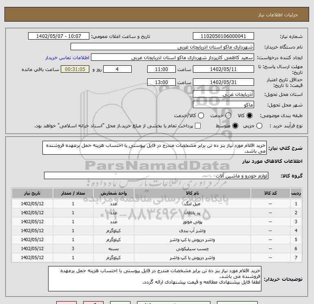Click the unit عدد in the میل لنگ row
The height and width of the screenshot is (304, 314).
113,204
